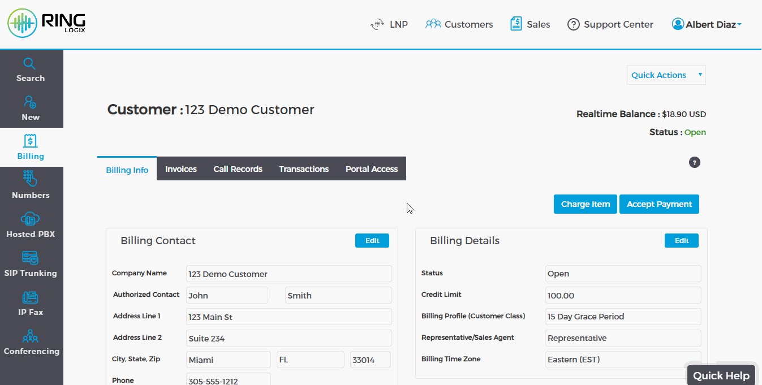Open Conferencing in the sidebar
The image size is (762, 385).
coord(31,342)
